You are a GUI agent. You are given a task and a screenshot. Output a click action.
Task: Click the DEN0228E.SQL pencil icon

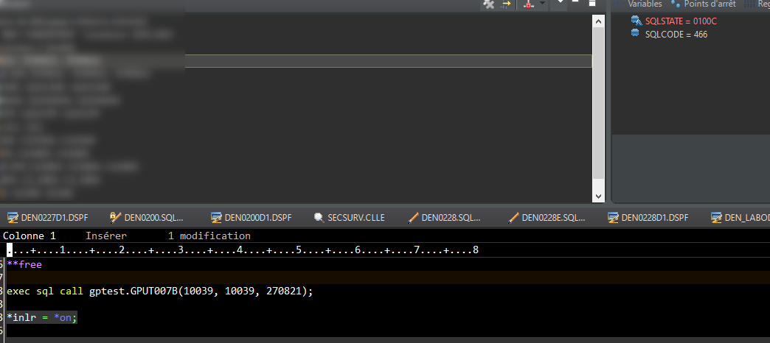(x=514, y=217)
